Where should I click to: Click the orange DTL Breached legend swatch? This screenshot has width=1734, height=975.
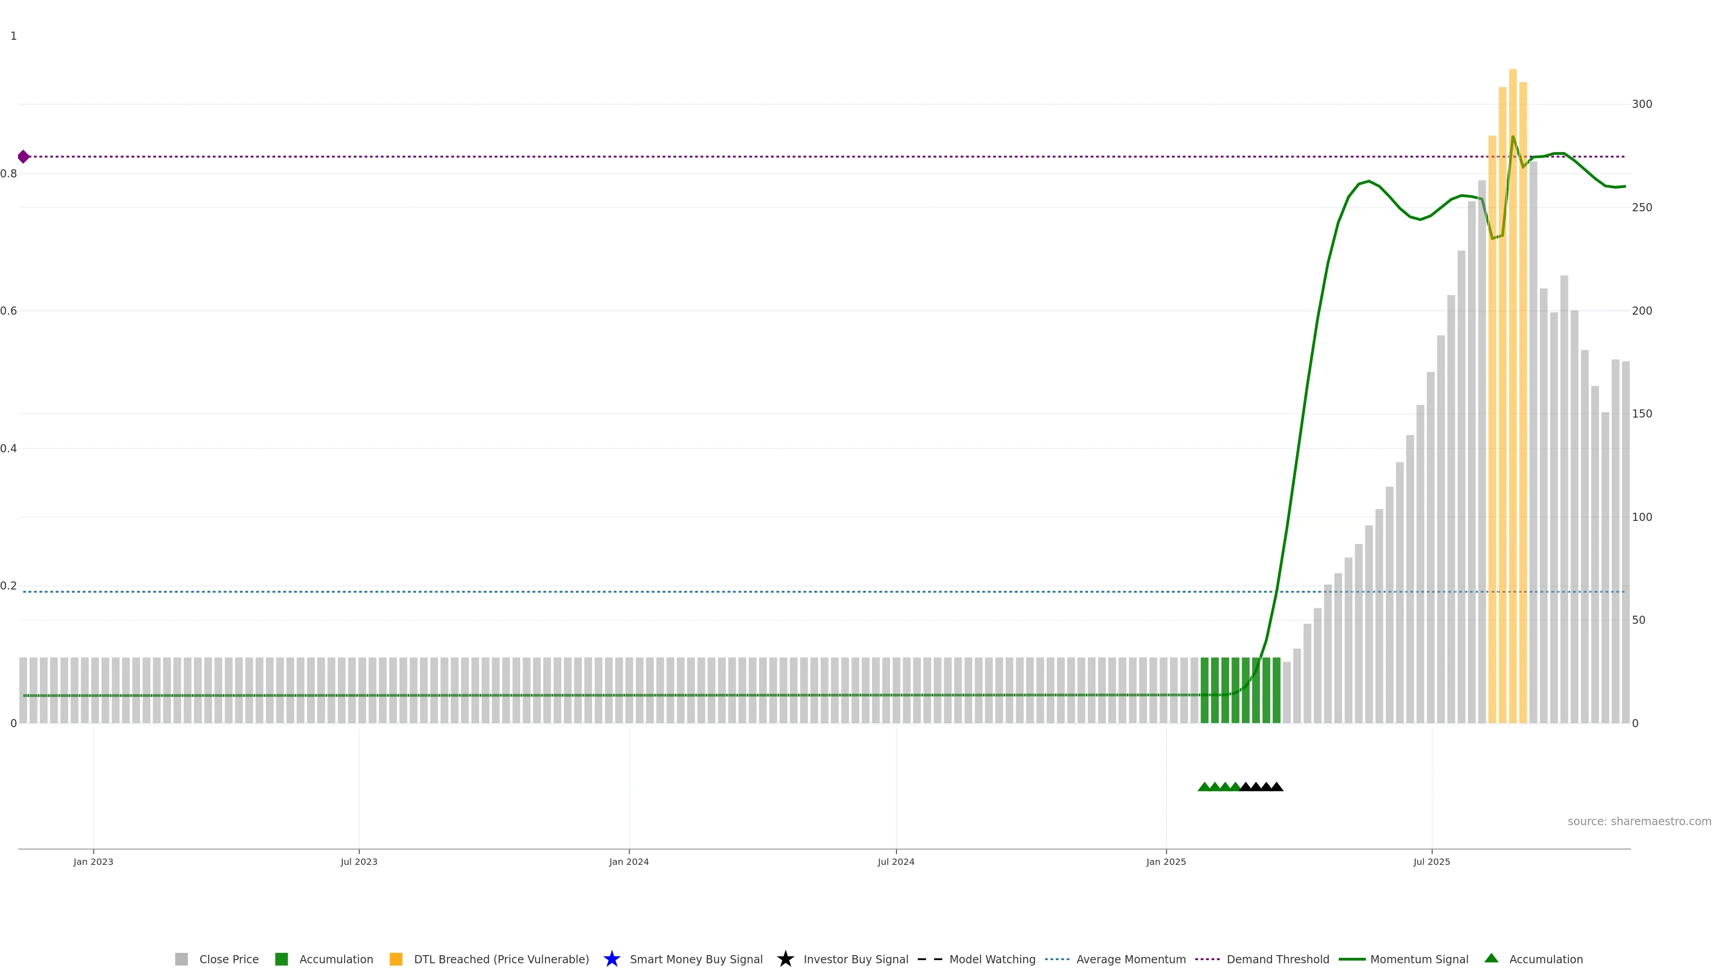click(396, 959)
